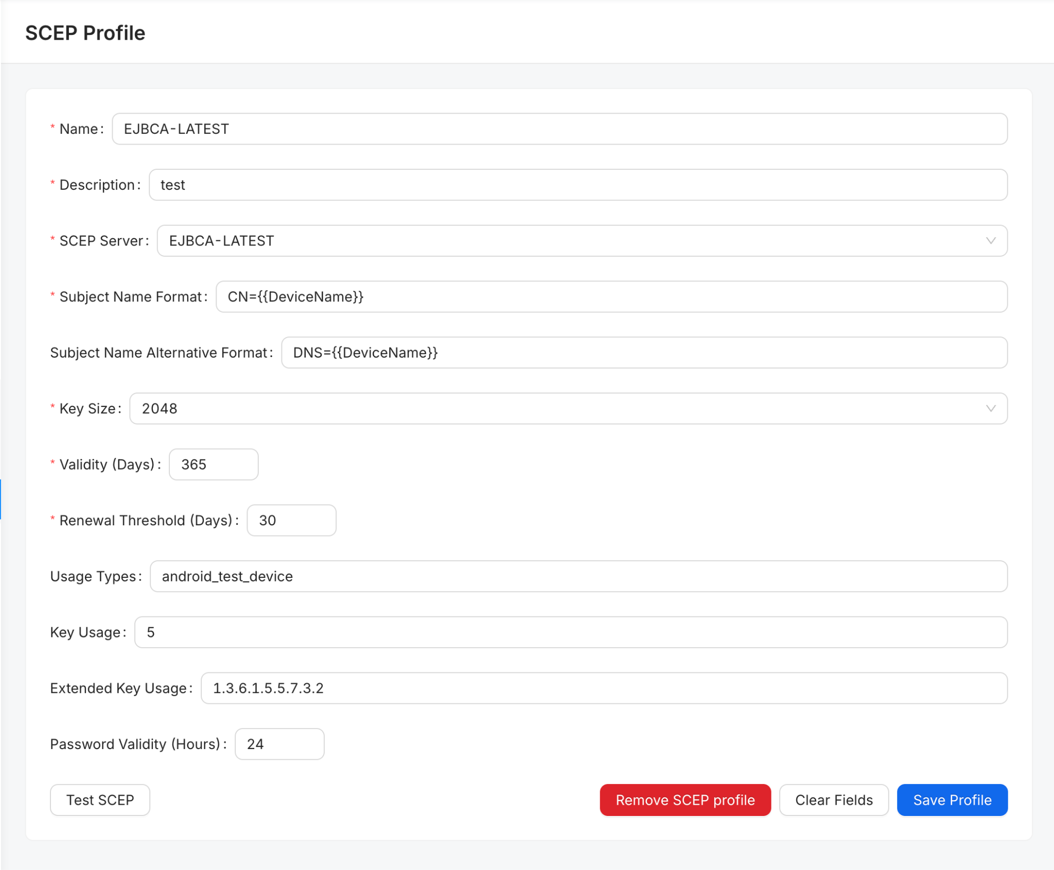Select the Subject Name Alternative Format field
This screenshot has width=1054, height=870.
point(644,353)
